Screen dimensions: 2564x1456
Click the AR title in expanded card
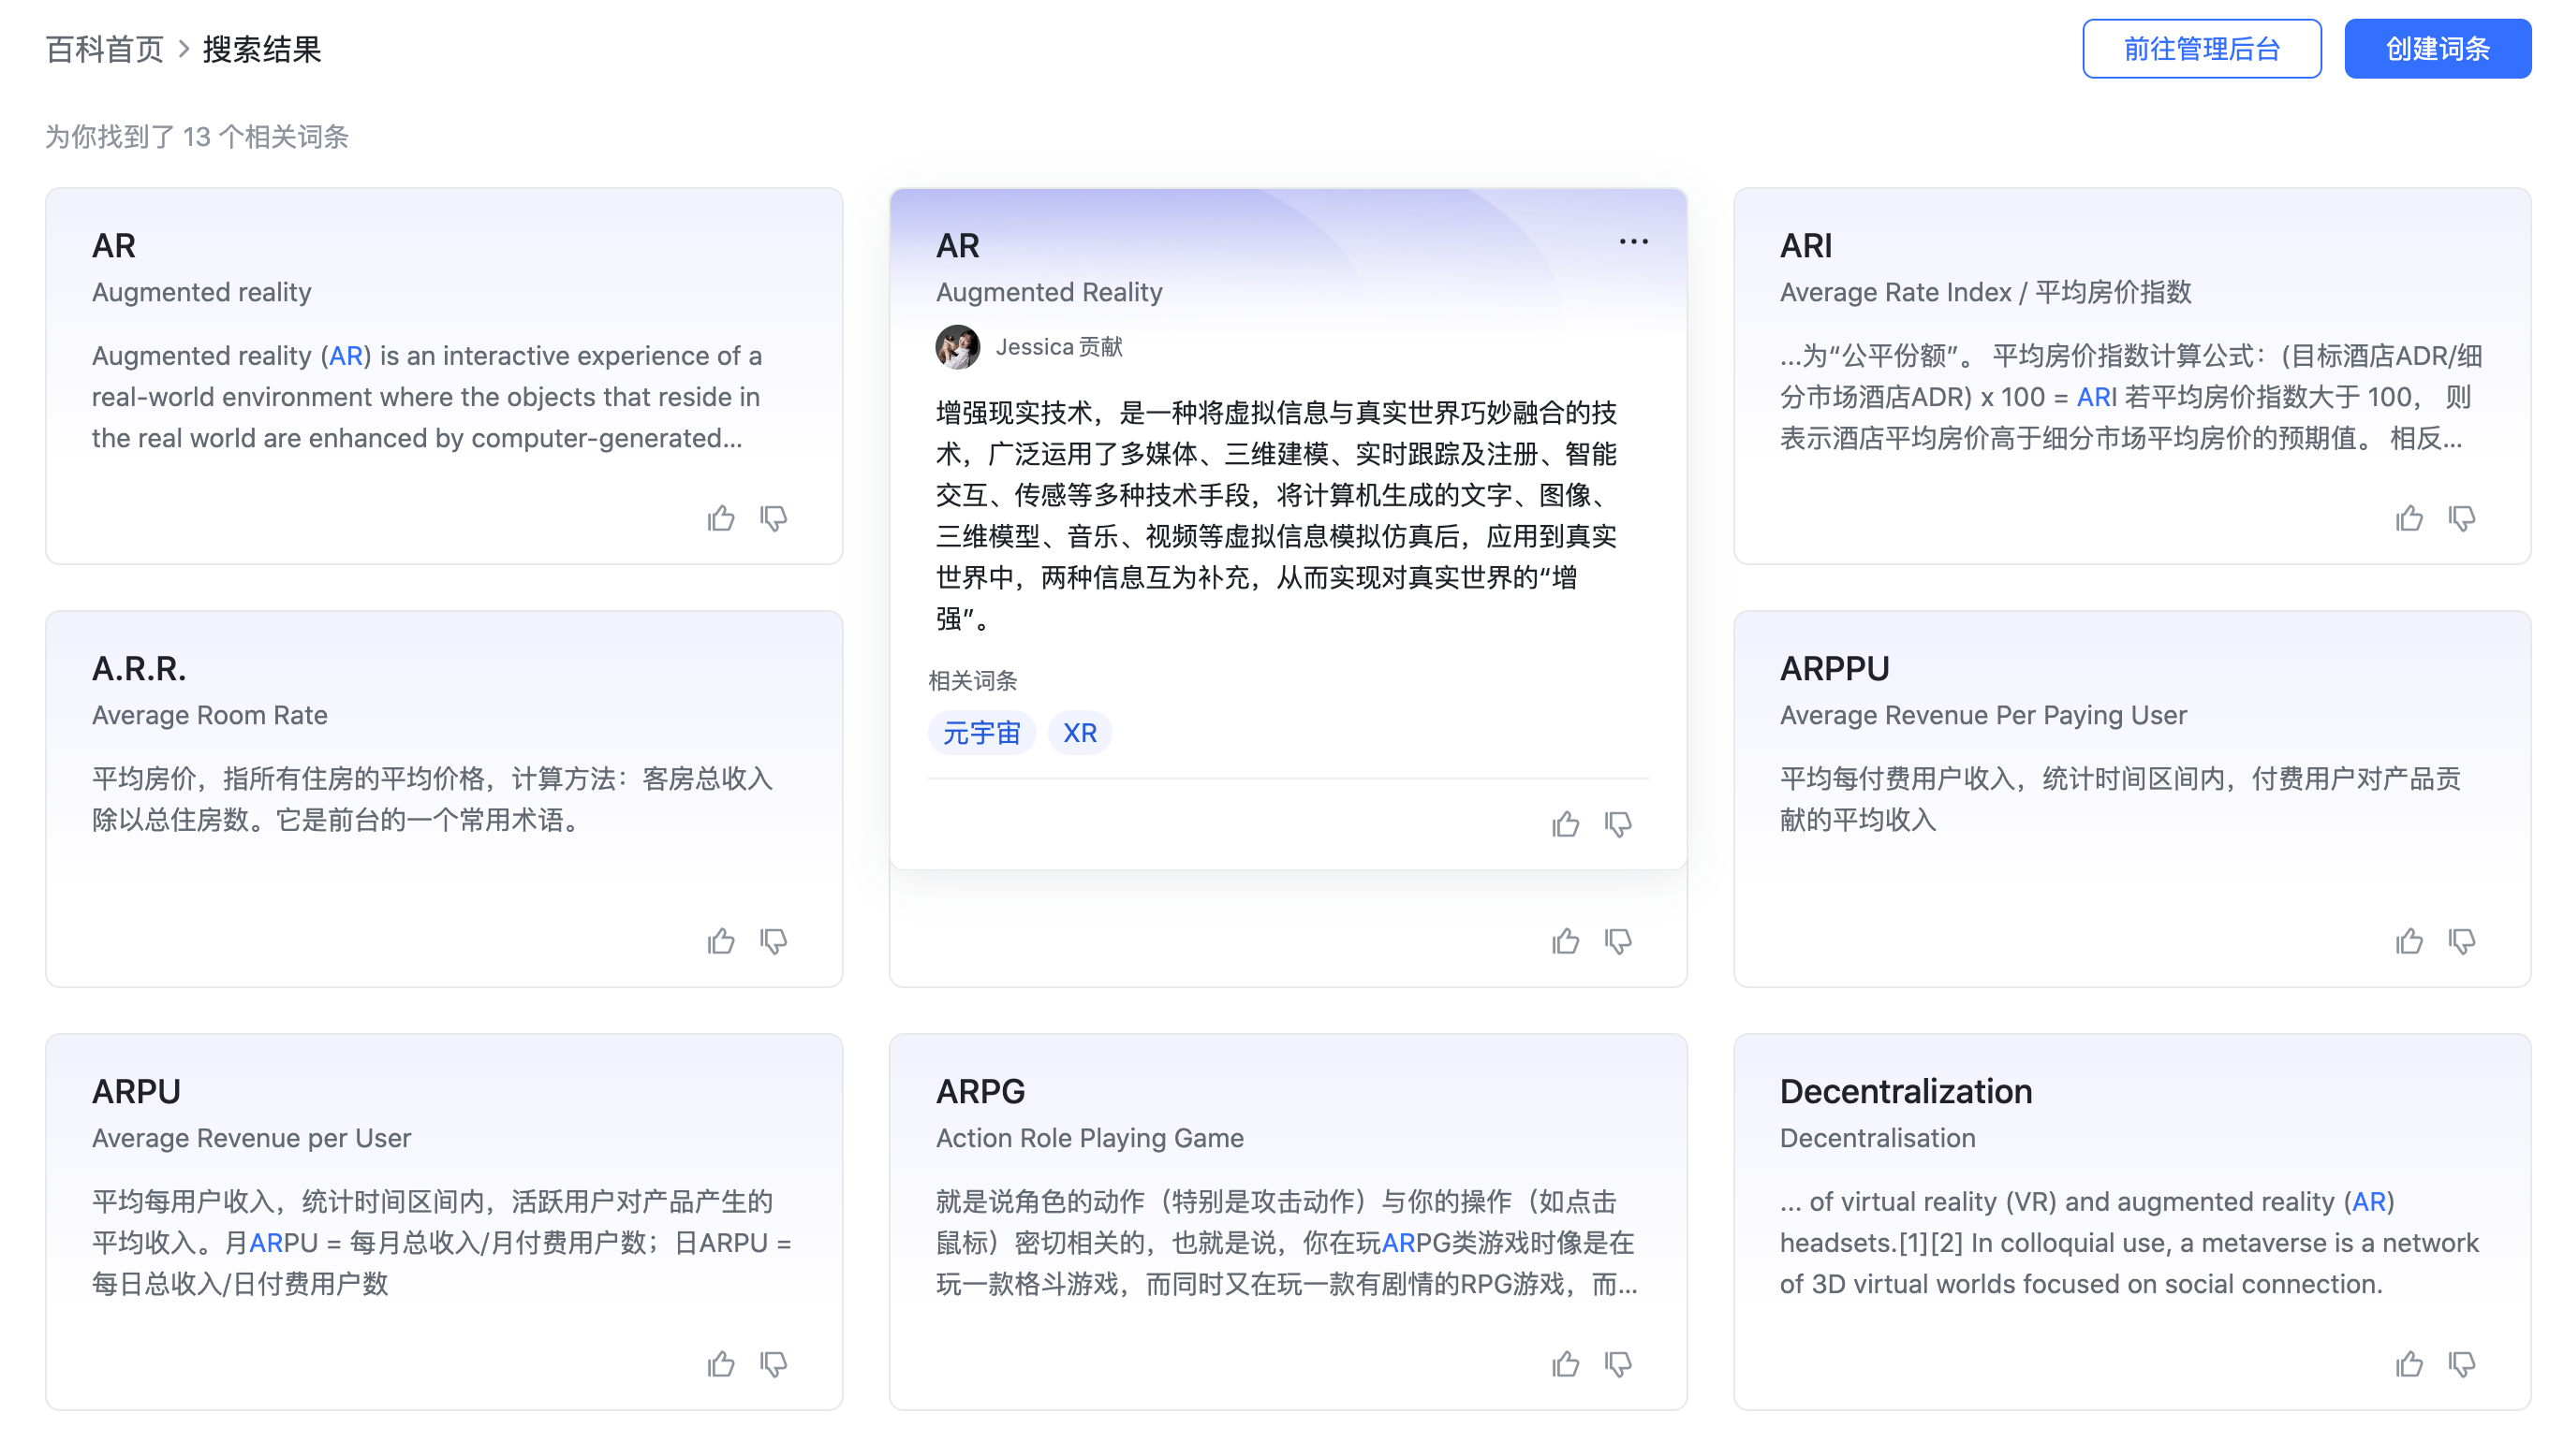(x=957, y=246)
